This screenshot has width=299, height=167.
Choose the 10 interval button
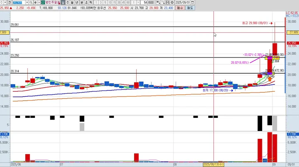pos(110,2)
